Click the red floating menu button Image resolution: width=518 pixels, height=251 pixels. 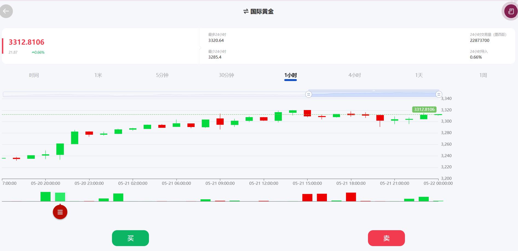click(60, 212)
